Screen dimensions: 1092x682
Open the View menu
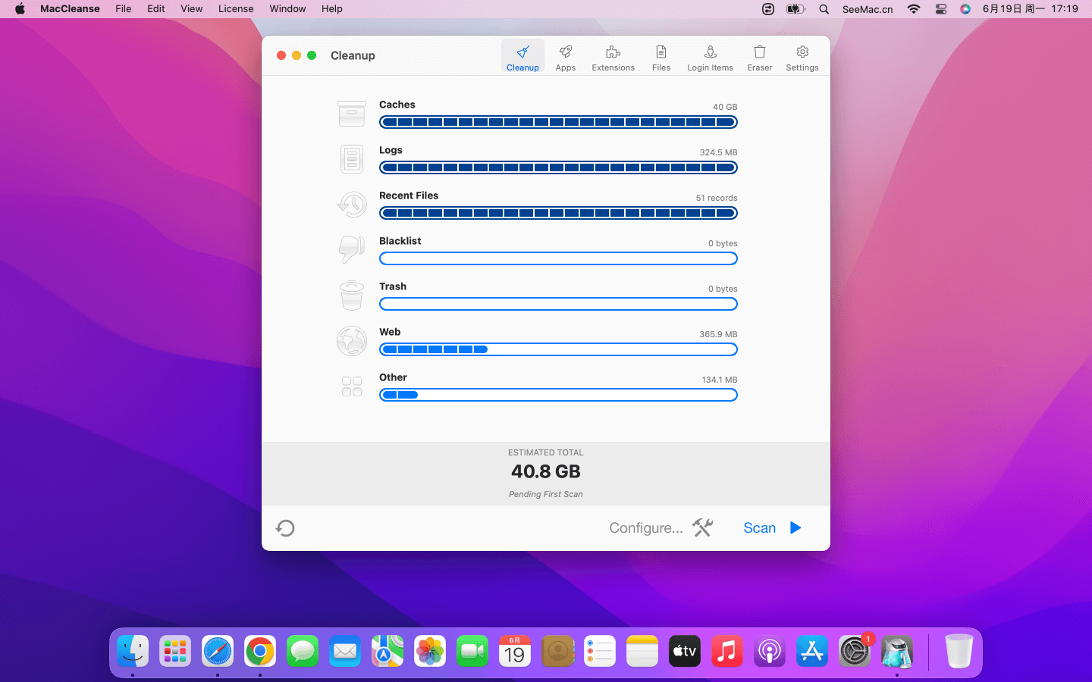(192, 9)
